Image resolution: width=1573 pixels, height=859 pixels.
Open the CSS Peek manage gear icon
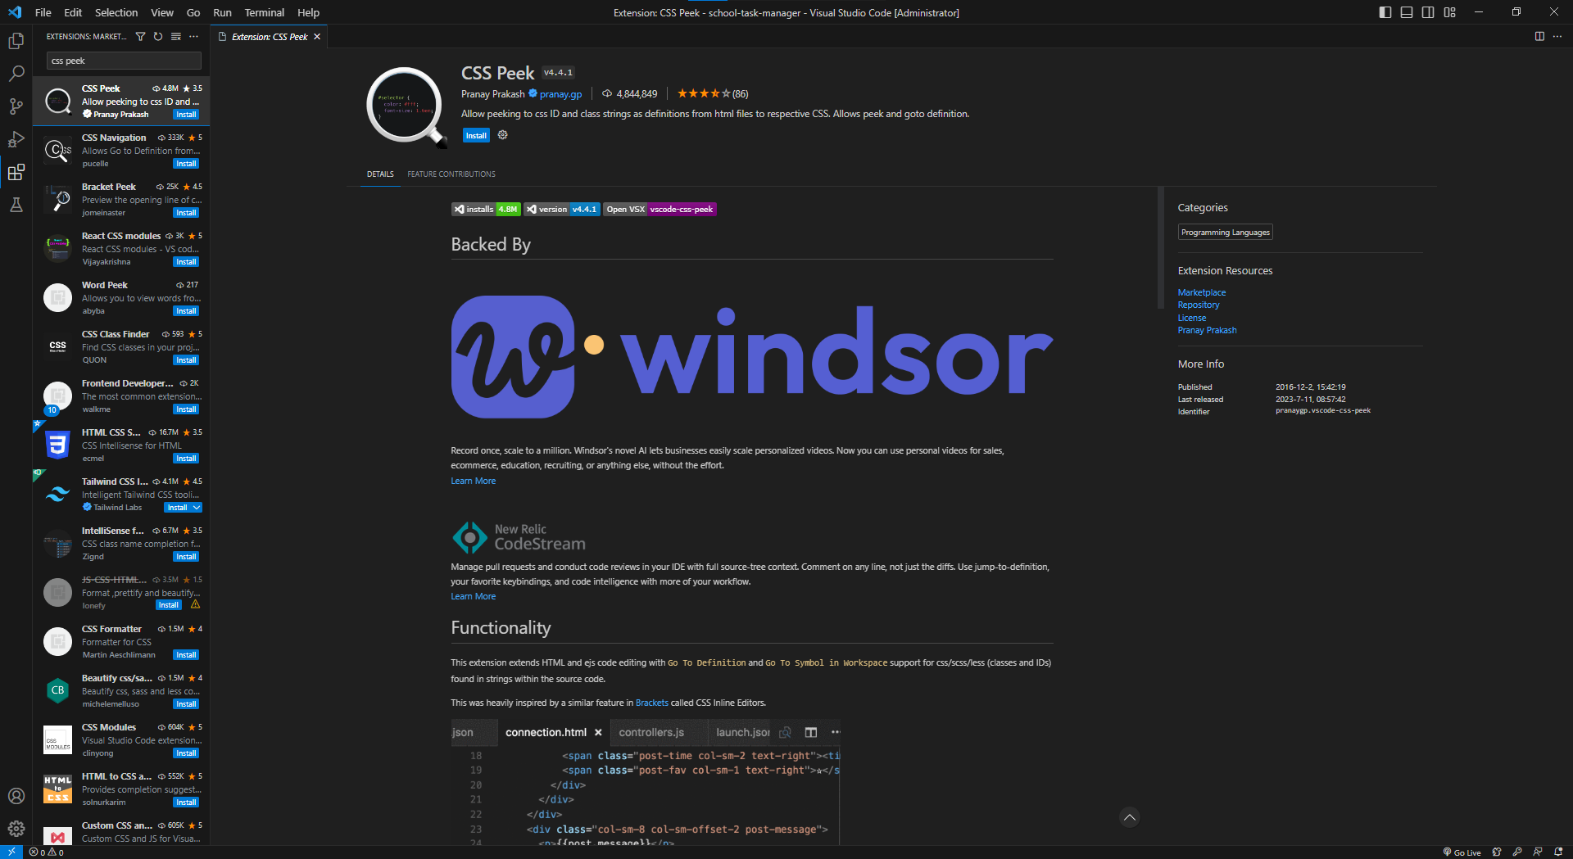(503, 135)
